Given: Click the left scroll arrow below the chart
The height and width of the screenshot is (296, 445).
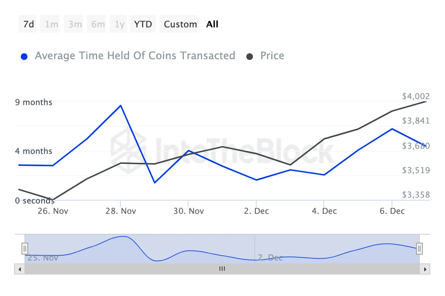Looking at the screenshot, I should coord(20,269).
